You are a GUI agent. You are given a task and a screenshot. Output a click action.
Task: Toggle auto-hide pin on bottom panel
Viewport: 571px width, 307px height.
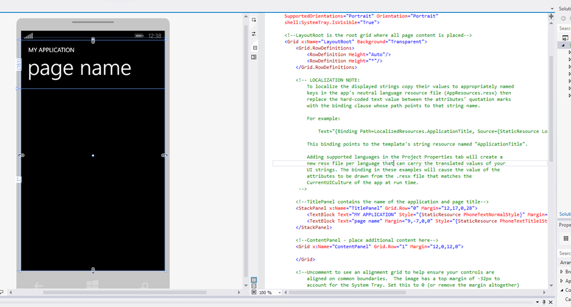(544, 302)
